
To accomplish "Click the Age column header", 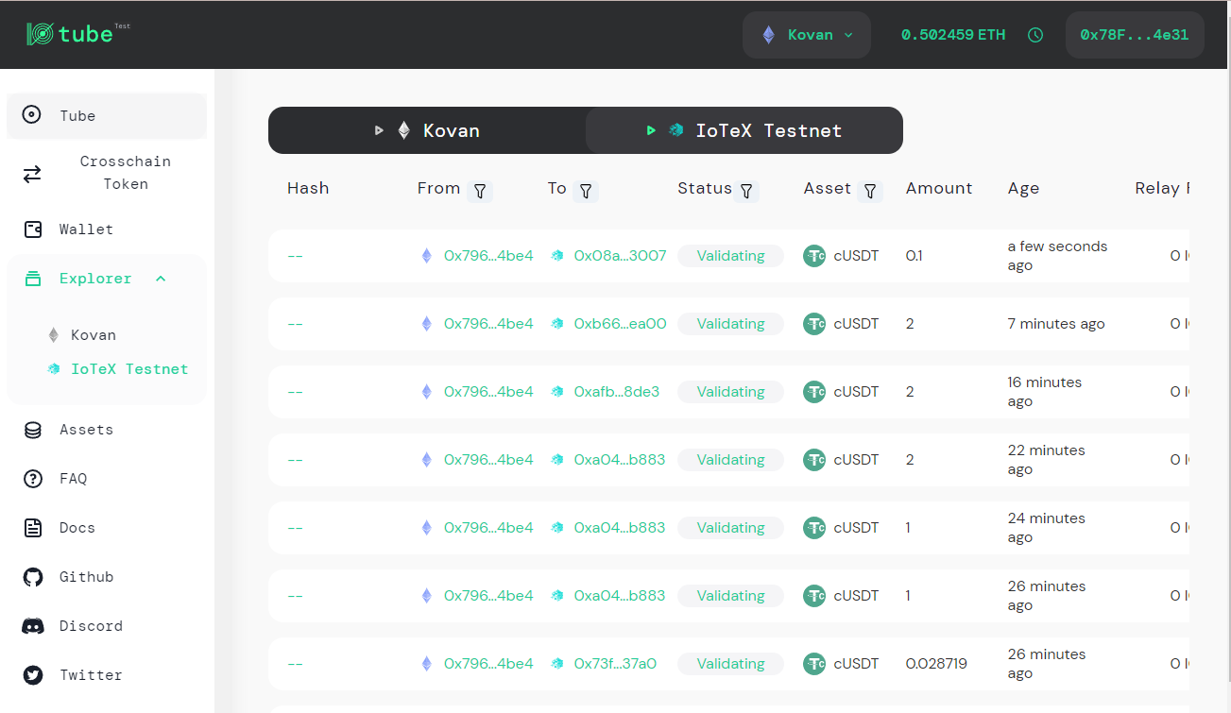I will 1023,189.
